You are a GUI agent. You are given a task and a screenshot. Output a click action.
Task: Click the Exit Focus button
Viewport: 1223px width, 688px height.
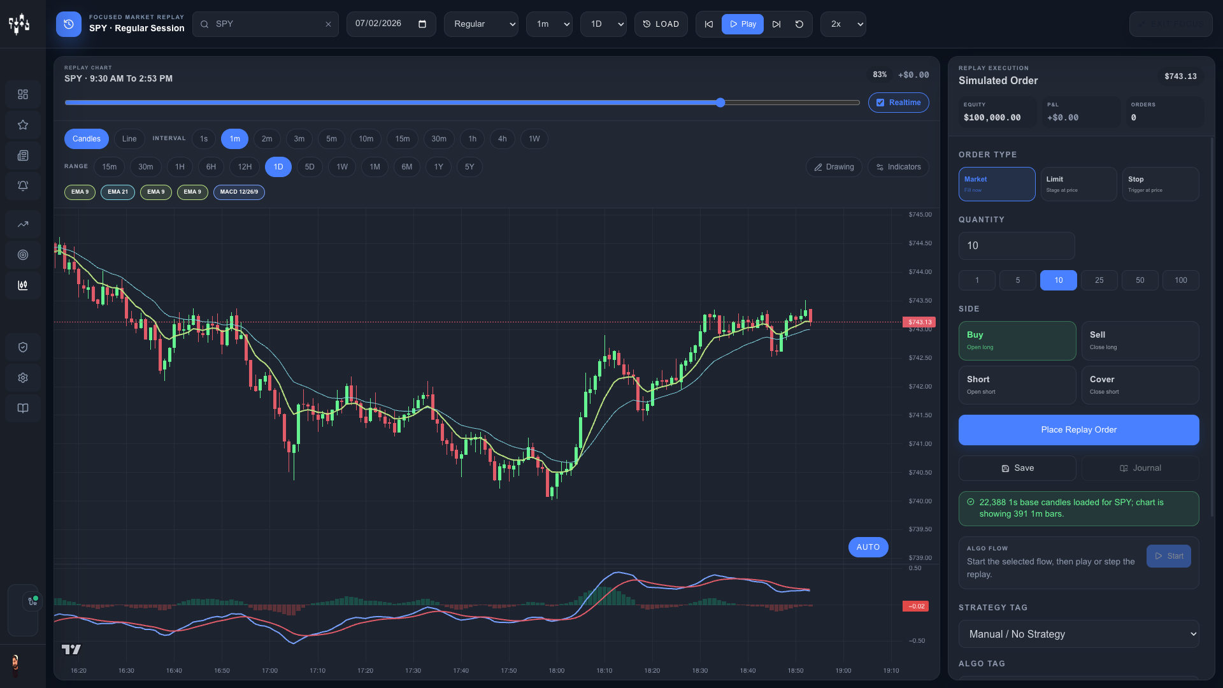[x=1171, y=24]
